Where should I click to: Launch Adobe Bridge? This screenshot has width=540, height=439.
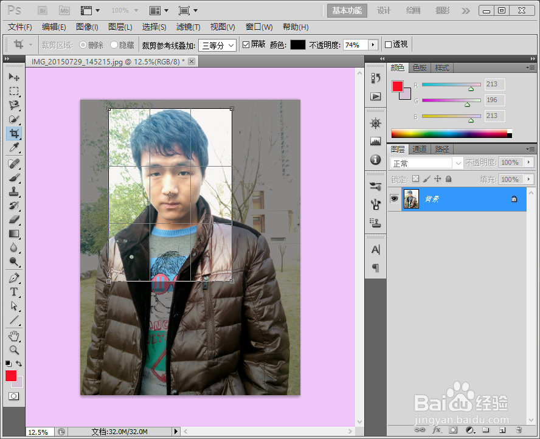click(43, 11)
